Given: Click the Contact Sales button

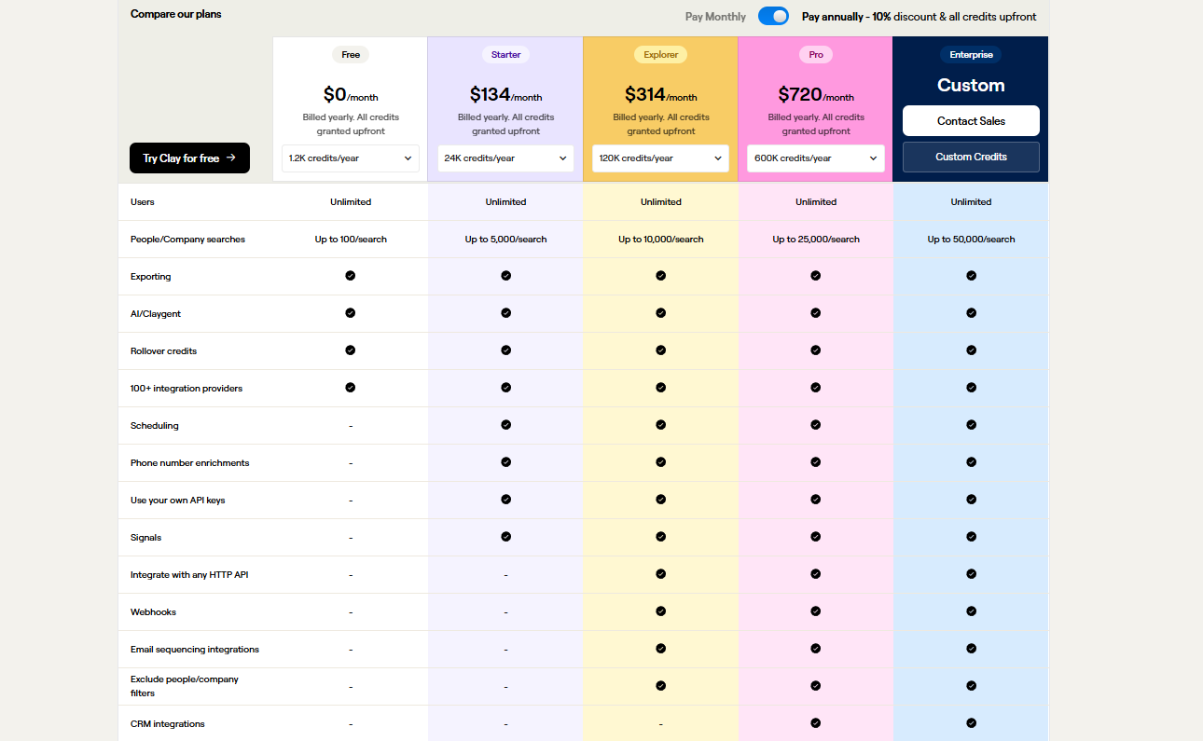Looking at the screenshot, I should coord(971,121).
